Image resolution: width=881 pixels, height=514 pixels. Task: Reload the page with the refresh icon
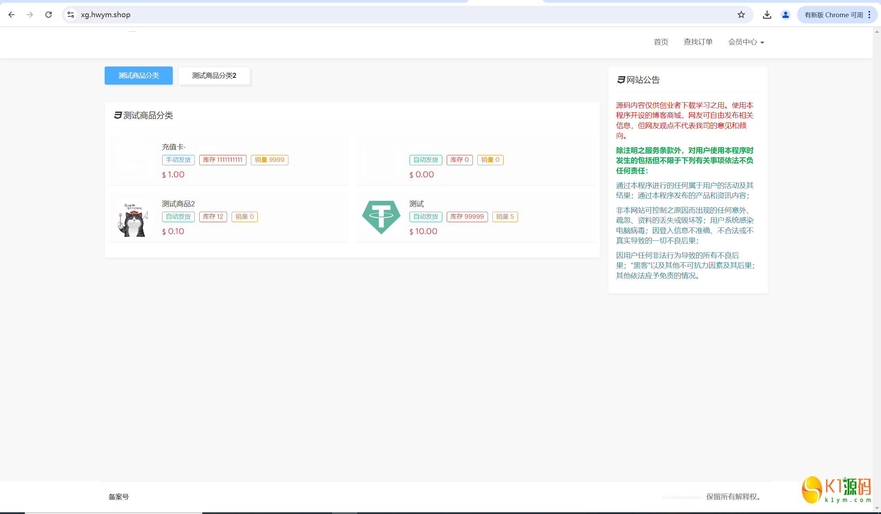pos(49,15)
